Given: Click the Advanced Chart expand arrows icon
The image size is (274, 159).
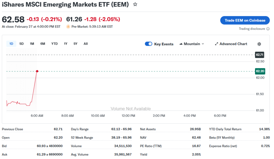Looking at the screenshot, I should click(216, 44).
